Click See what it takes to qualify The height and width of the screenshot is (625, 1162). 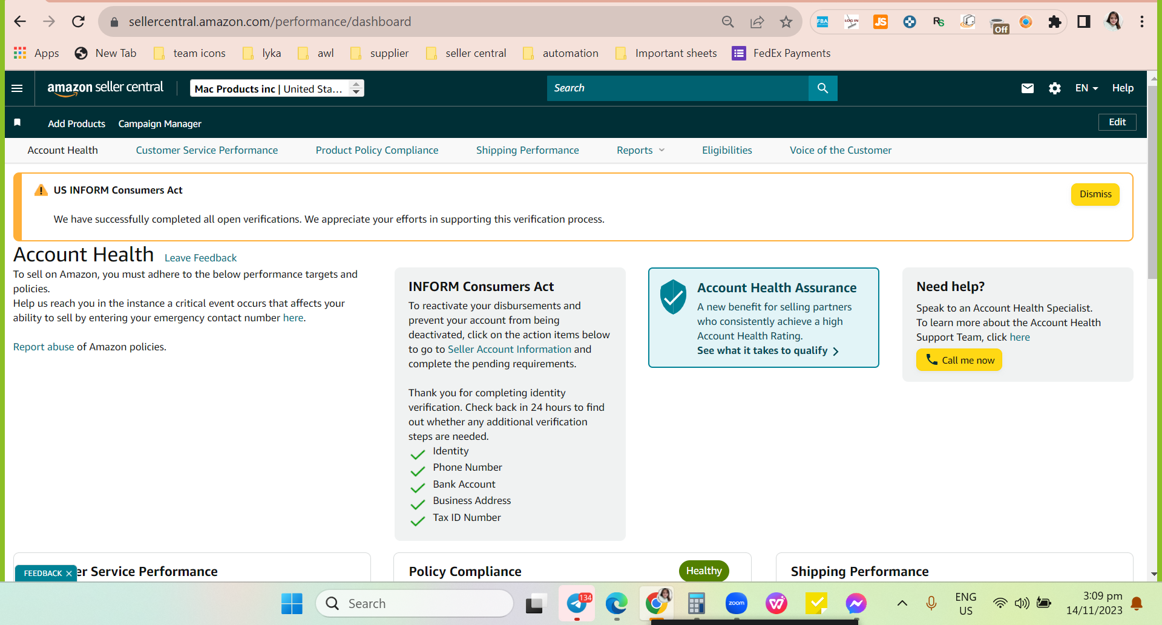[767, 351]
